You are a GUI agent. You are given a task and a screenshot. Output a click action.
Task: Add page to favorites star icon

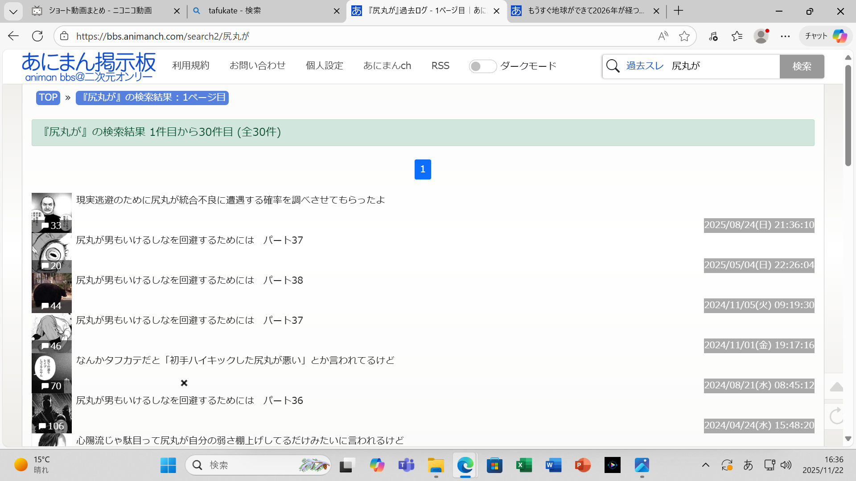[684, 36]
